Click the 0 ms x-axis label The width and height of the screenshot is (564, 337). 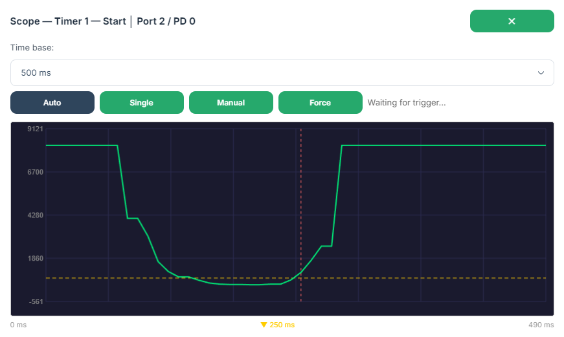point(18,325)
